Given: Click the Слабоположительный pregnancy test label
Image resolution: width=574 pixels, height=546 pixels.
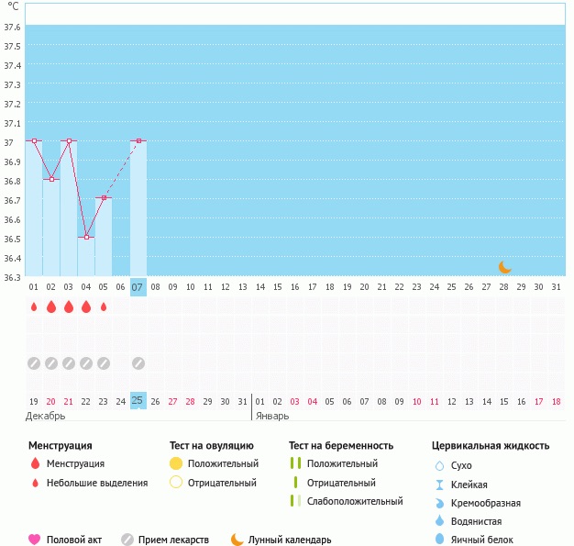Looking at the screenshot, I should (355, 501).
